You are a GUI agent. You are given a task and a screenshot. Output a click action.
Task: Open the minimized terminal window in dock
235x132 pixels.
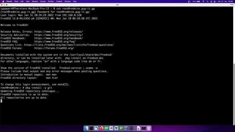144,128
